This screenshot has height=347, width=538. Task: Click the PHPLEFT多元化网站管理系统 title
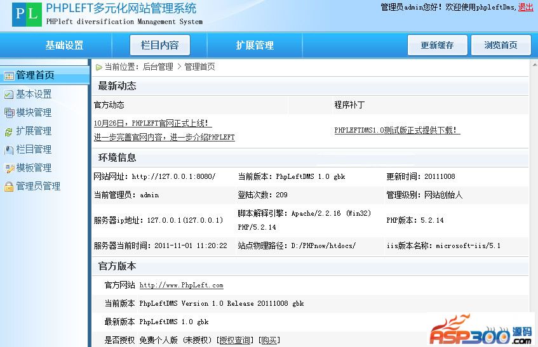[x=121, y=8]
